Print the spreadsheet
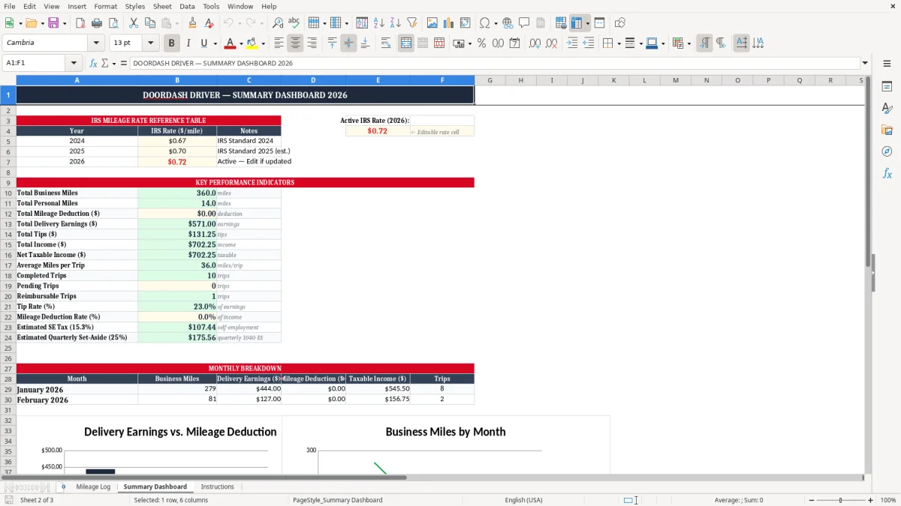The image size is (901, 506). coord(95,23)
